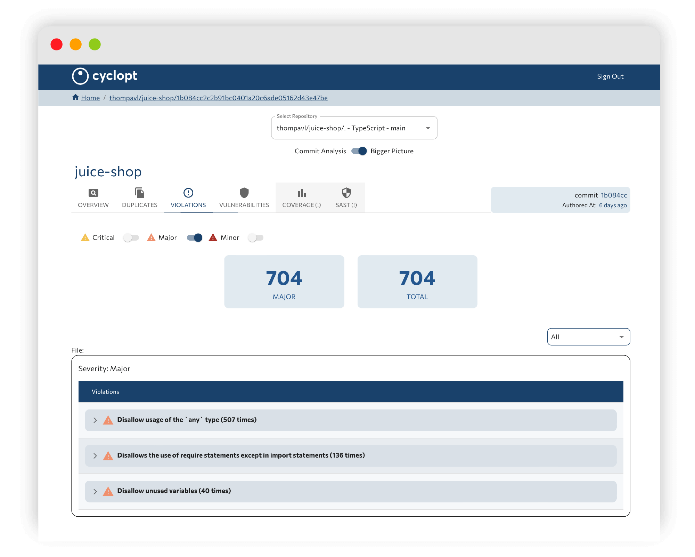Expand the require statements violation chevron
The width and height of the screenshot is (695, 557).
pos(95,455)
